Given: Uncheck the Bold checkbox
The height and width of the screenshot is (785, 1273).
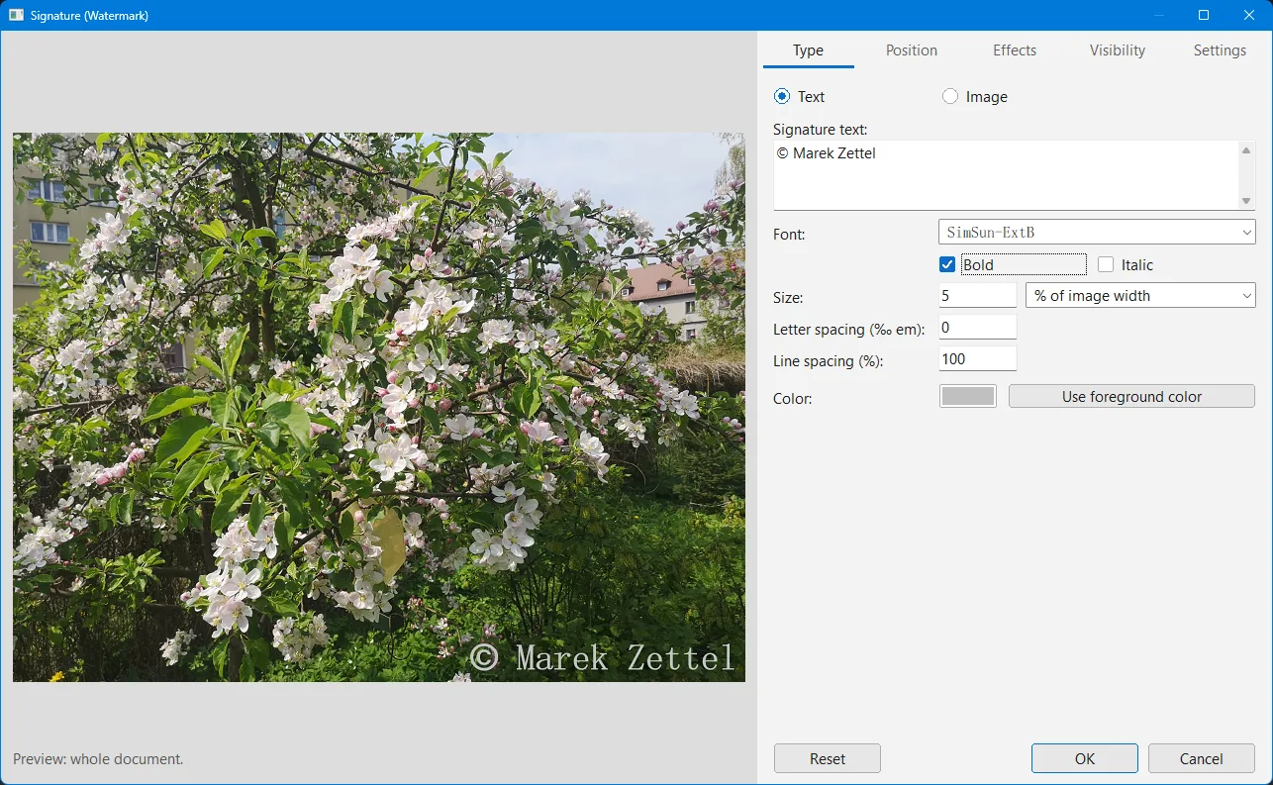Looking at the screenshot, I should (947, 264).
